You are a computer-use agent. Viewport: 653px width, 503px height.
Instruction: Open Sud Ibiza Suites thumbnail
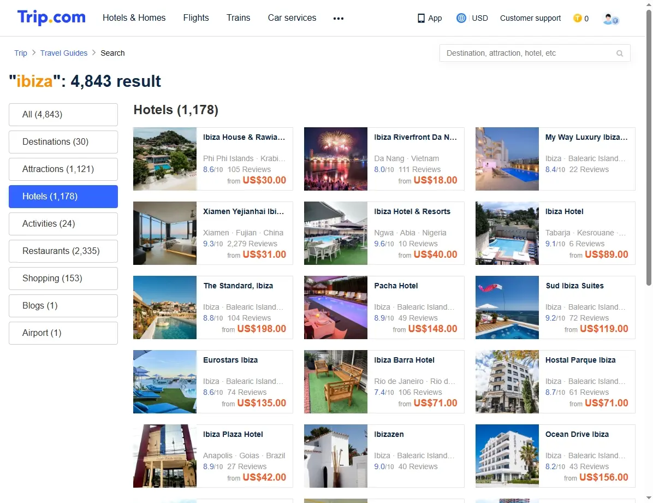507,307
